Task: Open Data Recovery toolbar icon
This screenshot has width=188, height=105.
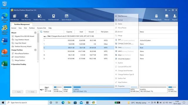Action: point(26,17)
